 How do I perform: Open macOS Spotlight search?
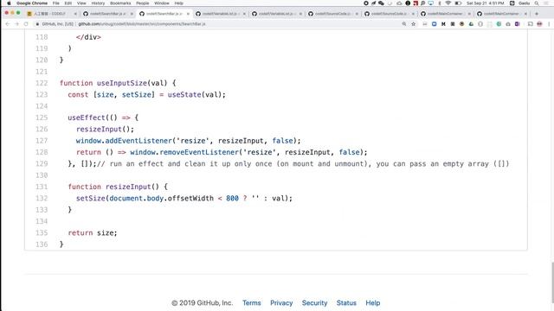(537, 3)
